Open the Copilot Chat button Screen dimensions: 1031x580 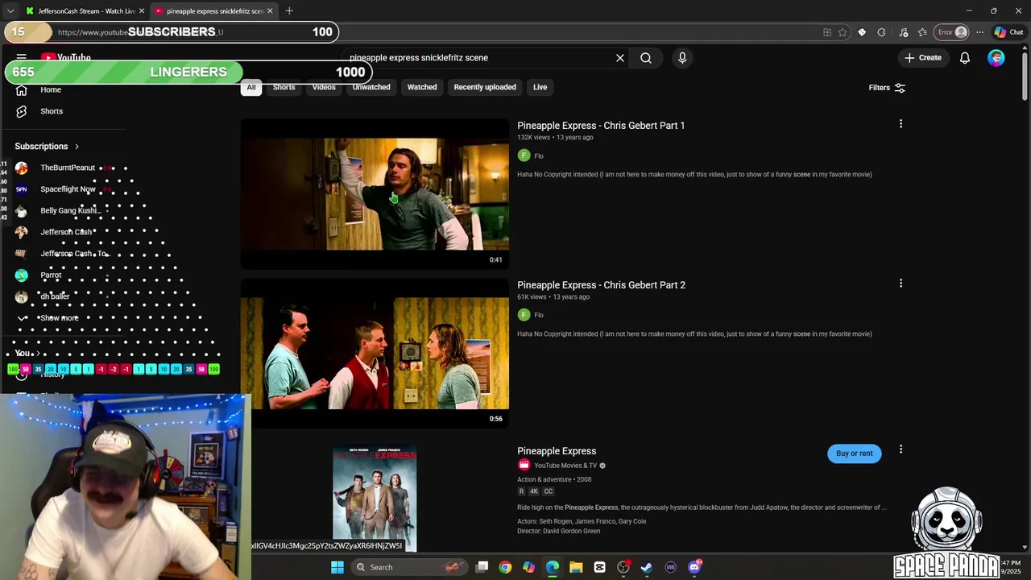click(x=1008, y=32)
